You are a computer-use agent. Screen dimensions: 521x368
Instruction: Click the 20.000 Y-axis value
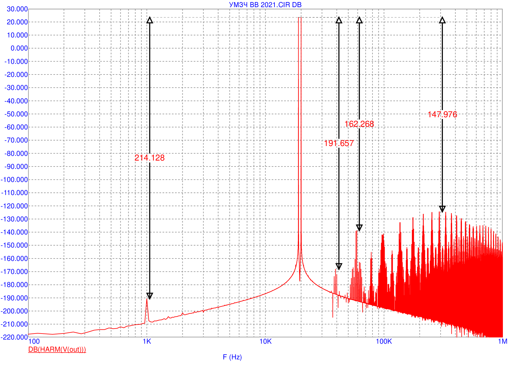tap(17, 22)
